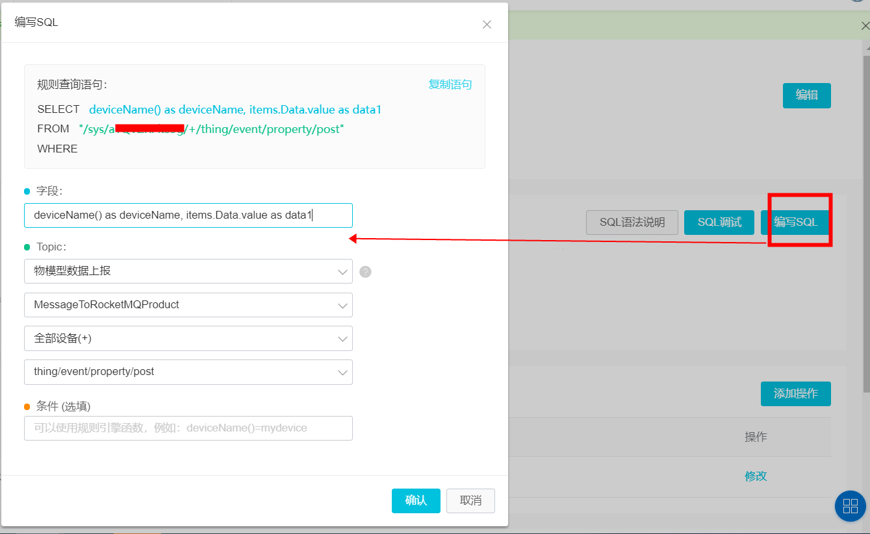
Task: Open the grid shortcut icon at bottom right
Action: [851, 506]
